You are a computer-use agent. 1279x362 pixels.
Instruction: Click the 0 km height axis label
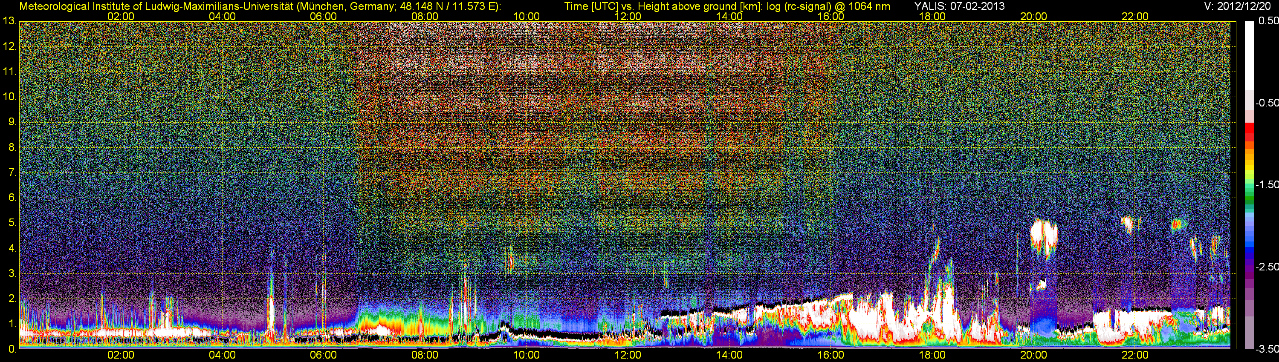point(12,349)
